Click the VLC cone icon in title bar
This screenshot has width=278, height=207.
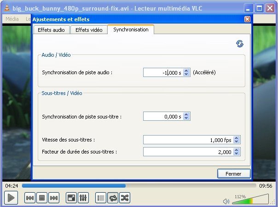coord(6,8)
